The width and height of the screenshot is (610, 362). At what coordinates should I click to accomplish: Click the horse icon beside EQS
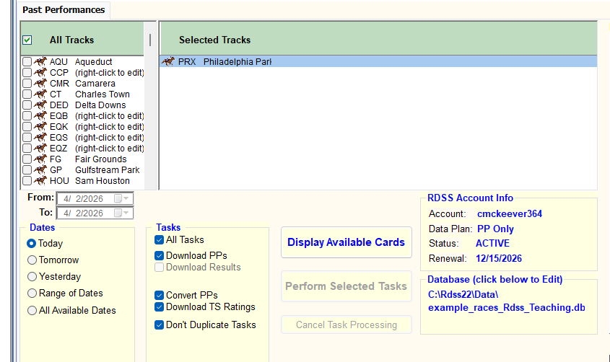coord(40,138)
